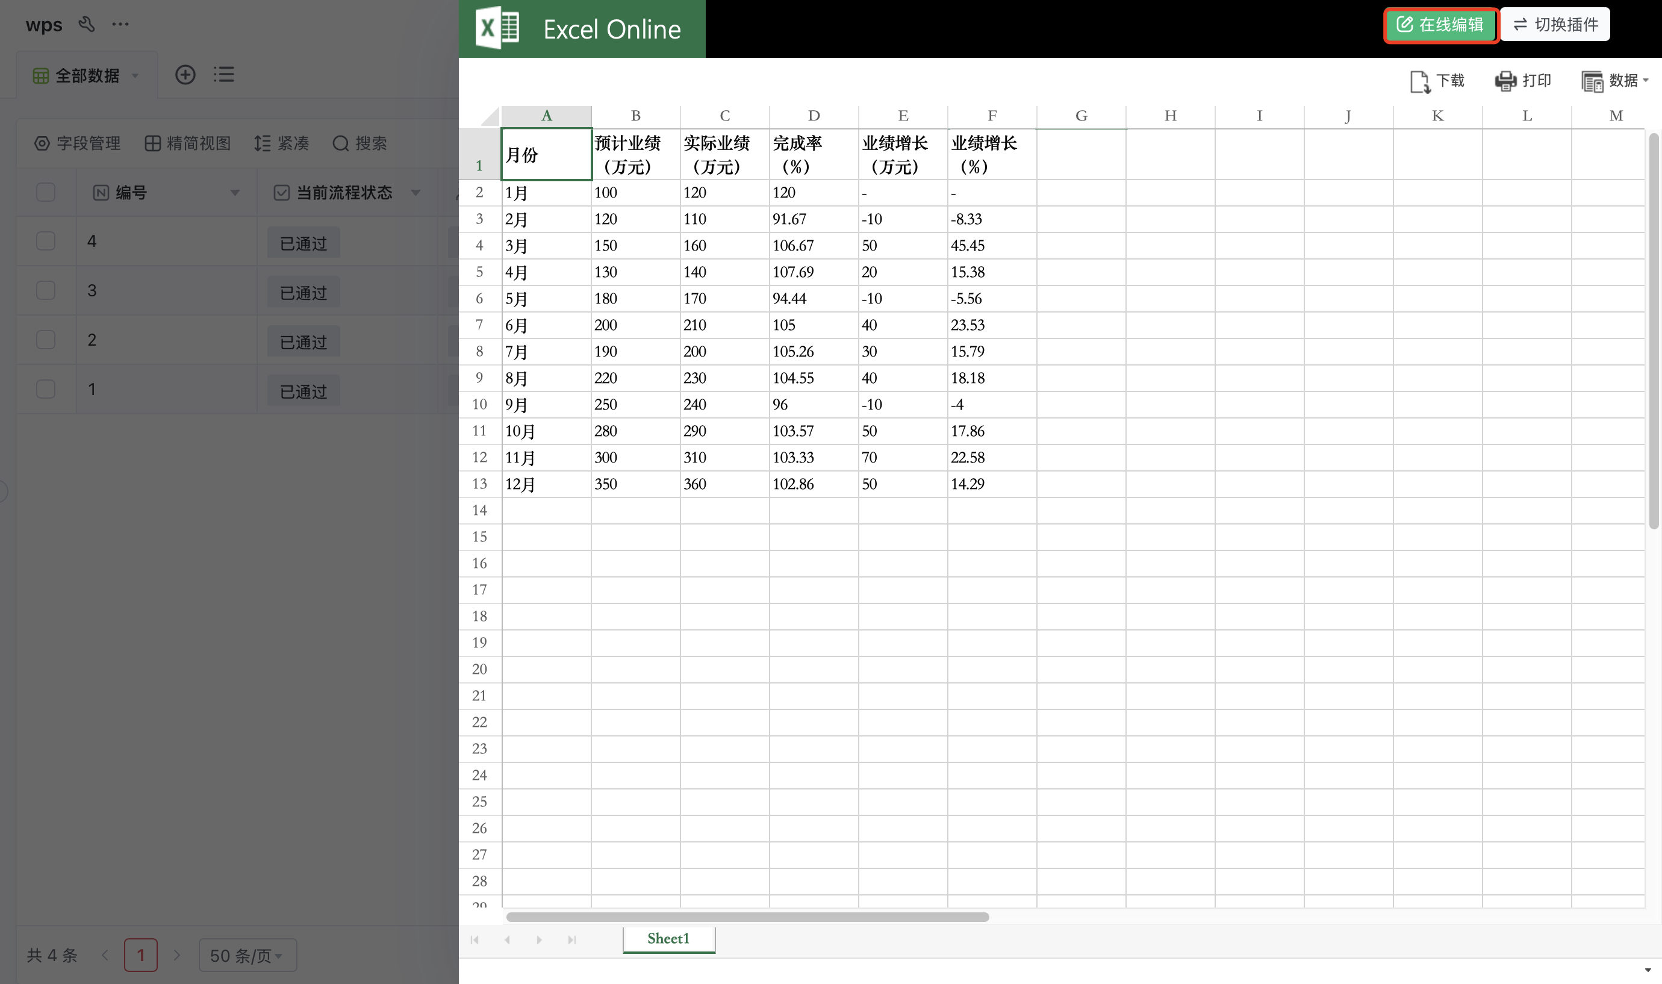Click the horizontal scrollbar of the sheet
The height and width of the screenshot is (984, 1662).
[x=747, y=917]
